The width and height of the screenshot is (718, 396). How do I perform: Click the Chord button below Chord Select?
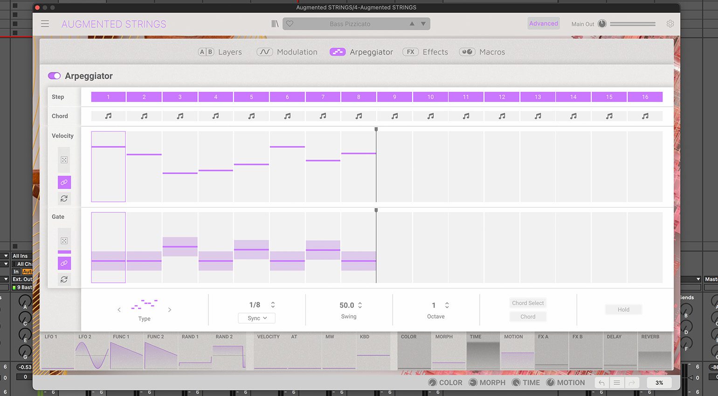tap(528, 316)
